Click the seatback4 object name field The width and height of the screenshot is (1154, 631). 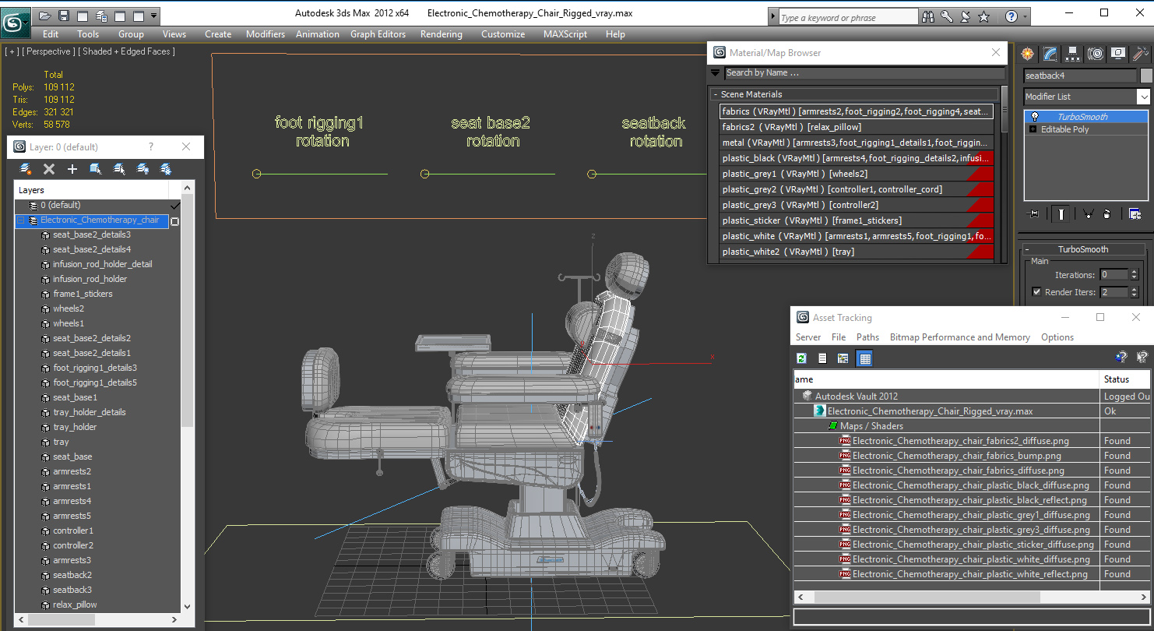(1079, 76)
